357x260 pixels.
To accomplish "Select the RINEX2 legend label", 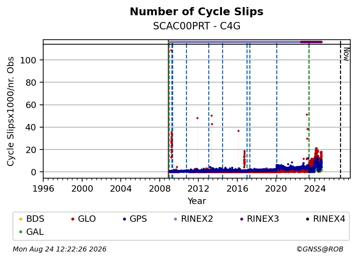I will pos(197,219).
